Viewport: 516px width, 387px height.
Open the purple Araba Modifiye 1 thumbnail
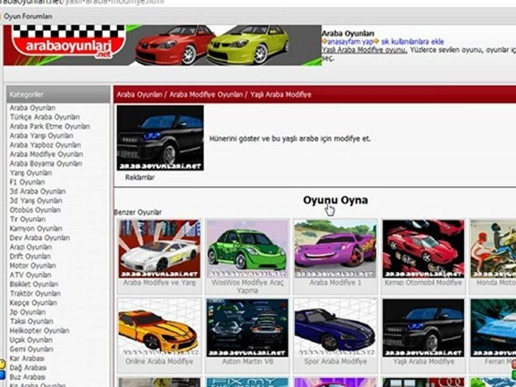[335, 249]
